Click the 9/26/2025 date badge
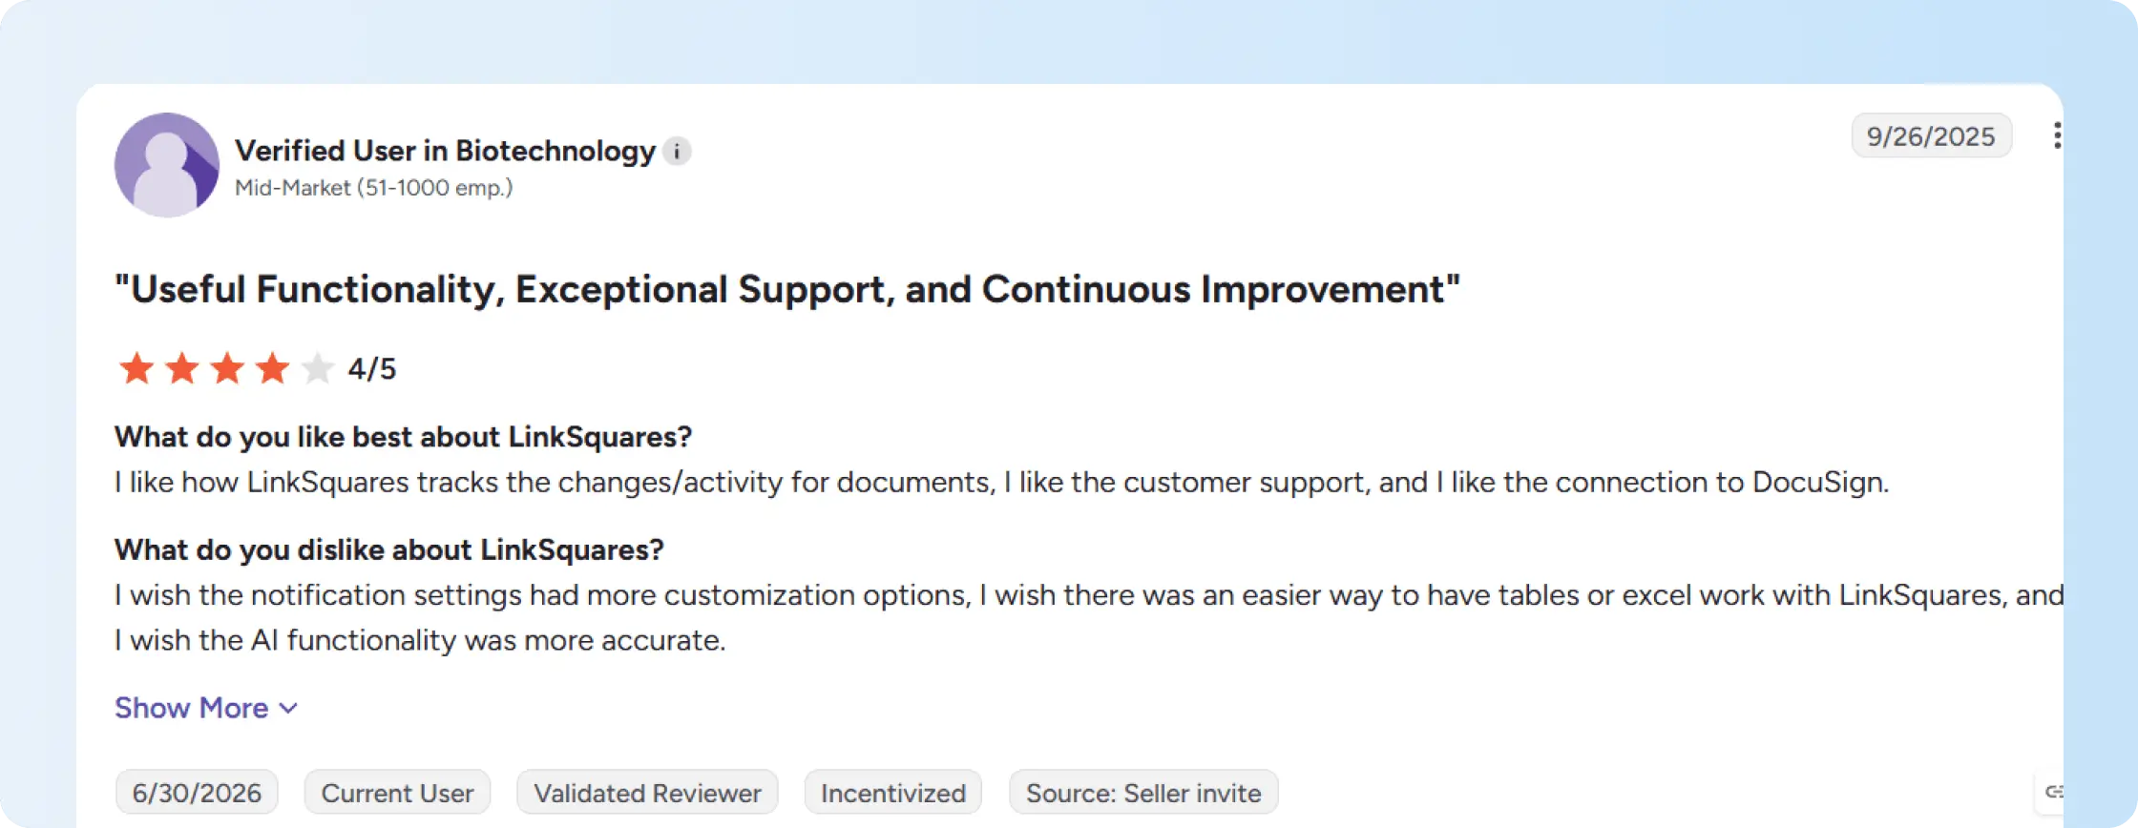 [x=1931, y=136]
